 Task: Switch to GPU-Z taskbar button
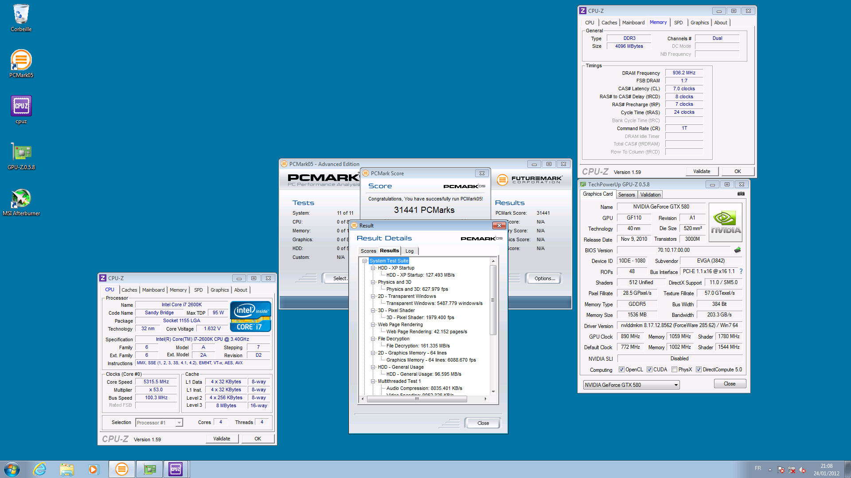coord(149,469)
